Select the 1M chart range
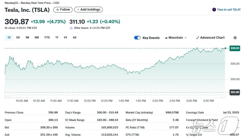242x138 pixels. click(x=27, y=37)
